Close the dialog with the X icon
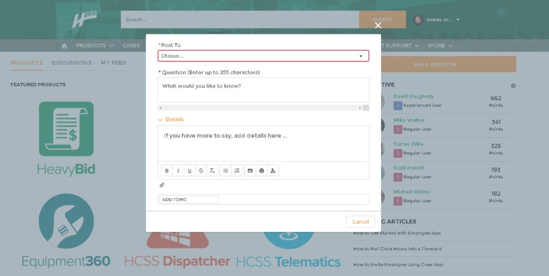549x276 pixels. [378, 26]
